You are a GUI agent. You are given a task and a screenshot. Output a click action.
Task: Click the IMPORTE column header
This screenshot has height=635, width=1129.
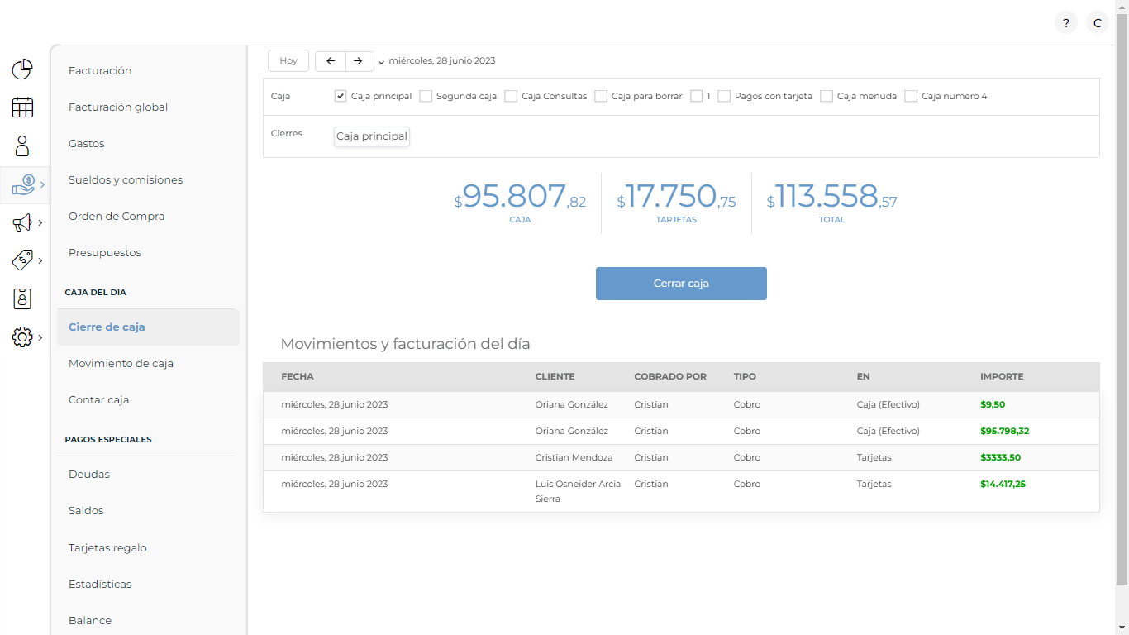(x=1002, y=377)
